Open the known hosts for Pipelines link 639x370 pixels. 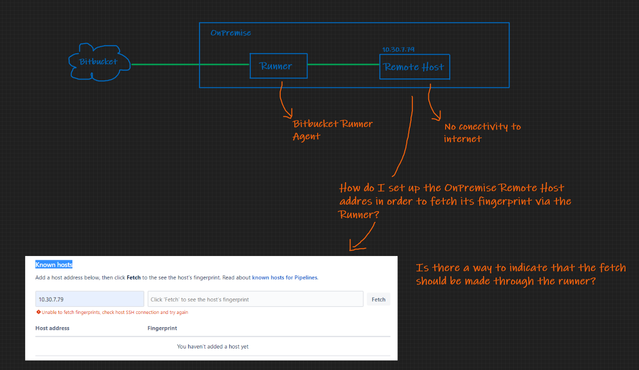[284, 277]
